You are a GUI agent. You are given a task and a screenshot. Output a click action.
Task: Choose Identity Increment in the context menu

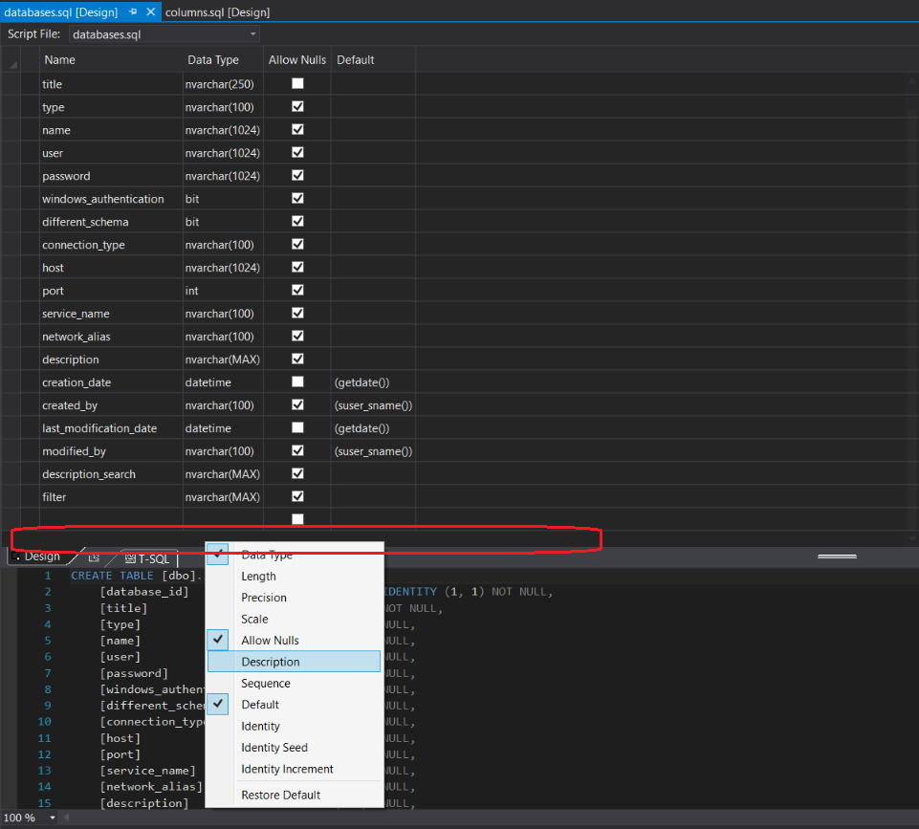(x=295, y=770)
